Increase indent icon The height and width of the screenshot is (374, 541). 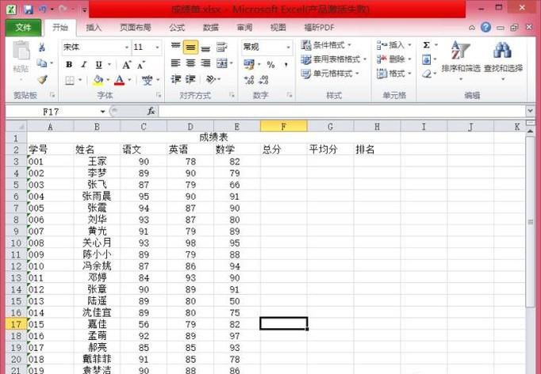(190, 79)
